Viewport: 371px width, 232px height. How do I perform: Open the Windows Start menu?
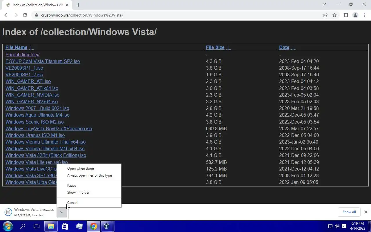8,226
